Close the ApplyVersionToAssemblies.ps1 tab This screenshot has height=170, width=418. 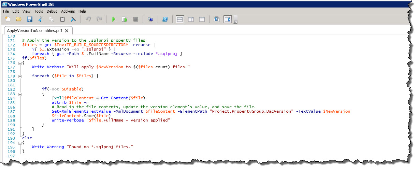click(x=67, y=31)
